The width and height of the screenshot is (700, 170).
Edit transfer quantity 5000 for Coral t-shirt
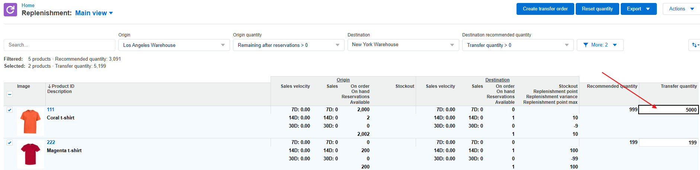pos(668,110)
